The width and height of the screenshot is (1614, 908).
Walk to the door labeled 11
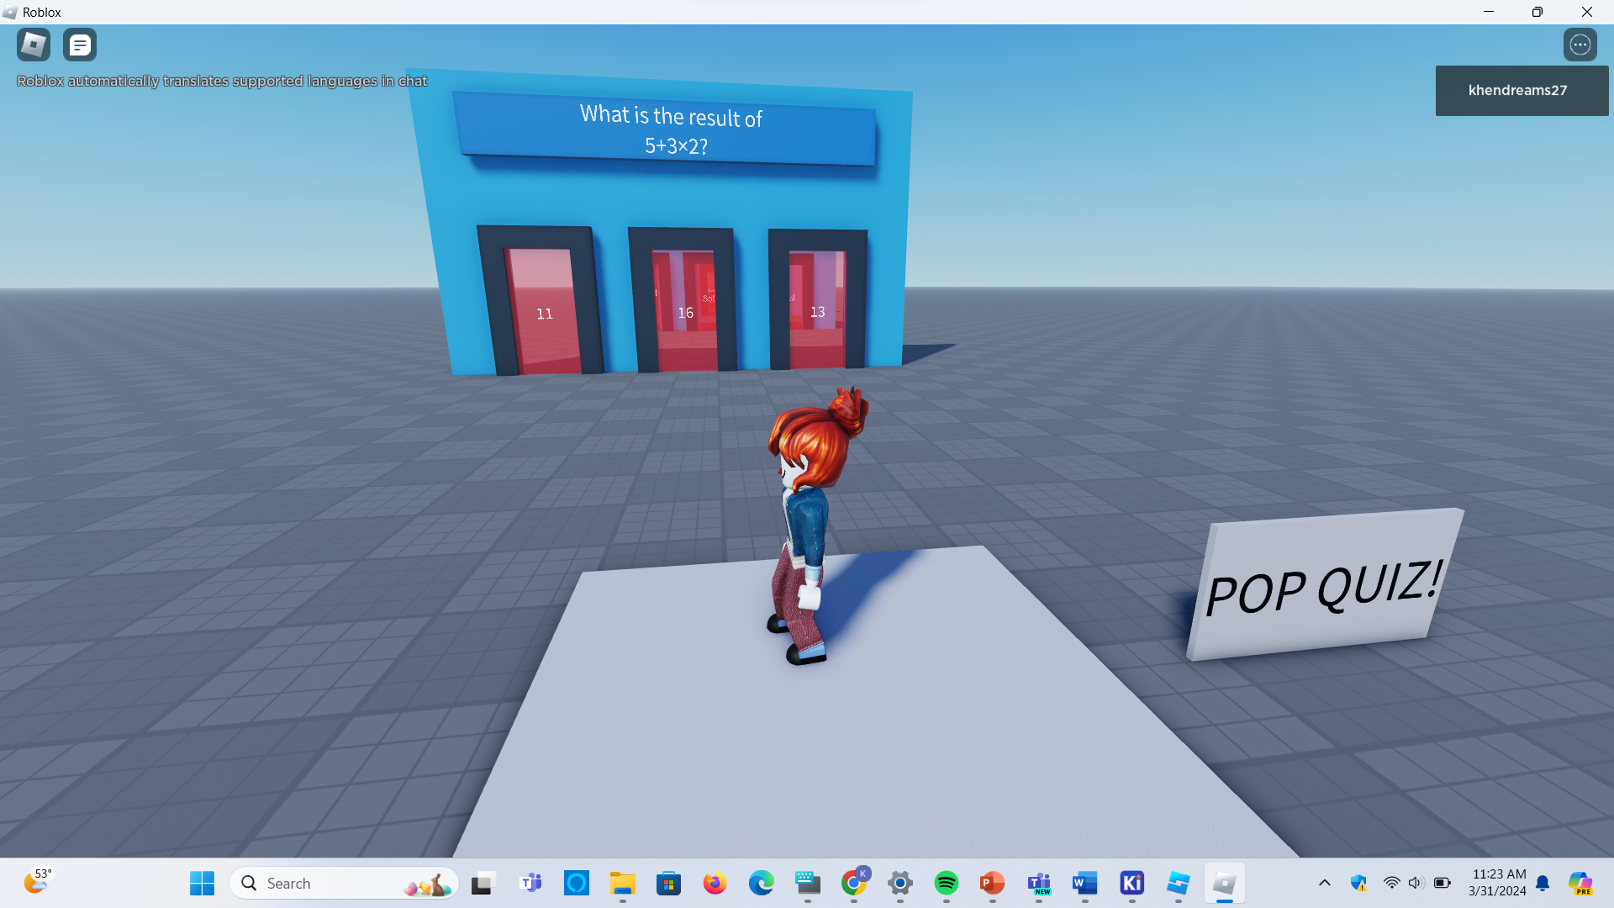pos(544,314)
